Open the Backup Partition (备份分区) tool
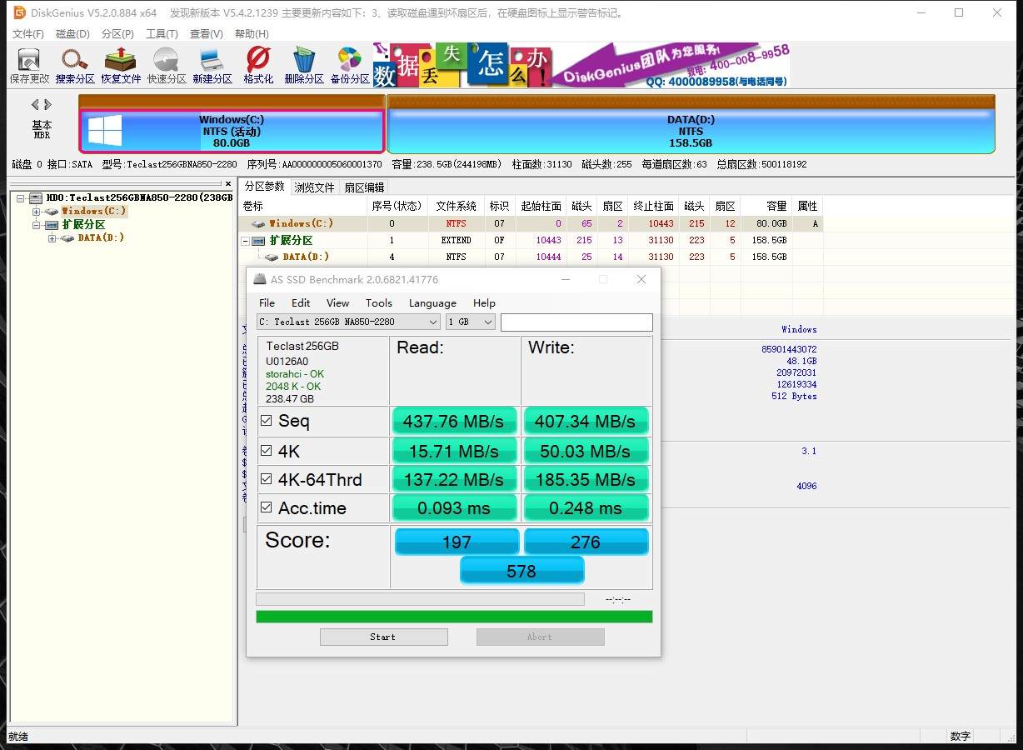Viewport: 1023px width, 750px height. click(350, 66)
